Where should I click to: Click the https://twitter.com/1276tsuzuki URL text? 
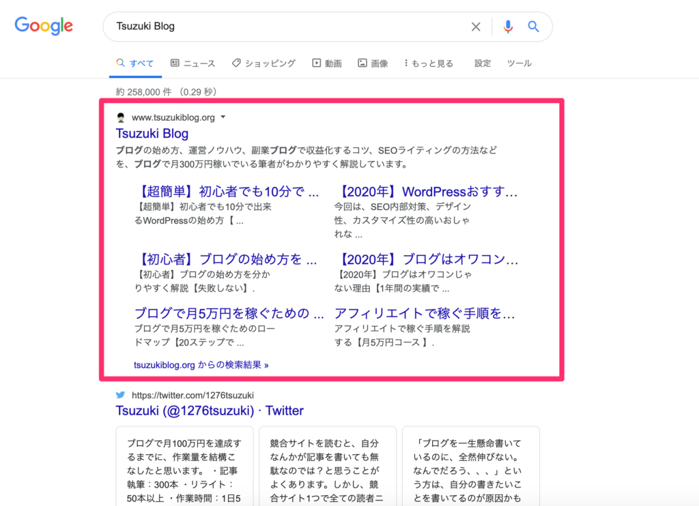[x=192, y=395]
